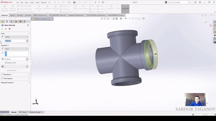Switch to the MBD Dimensions tab

40,15
